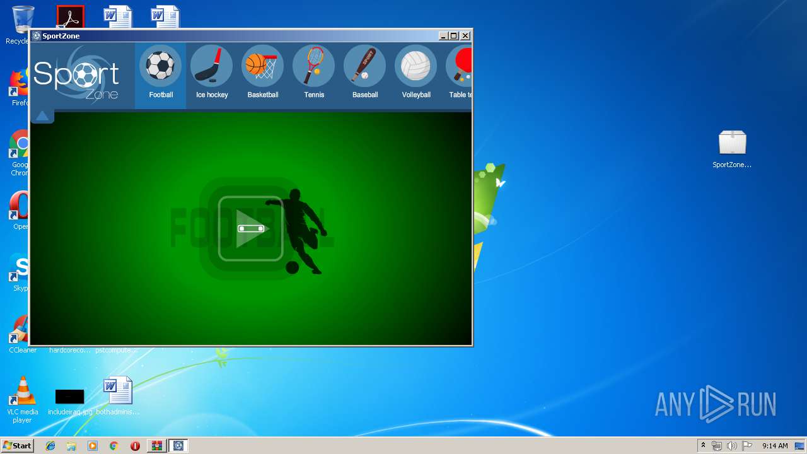Close the SportZone window

465,36
